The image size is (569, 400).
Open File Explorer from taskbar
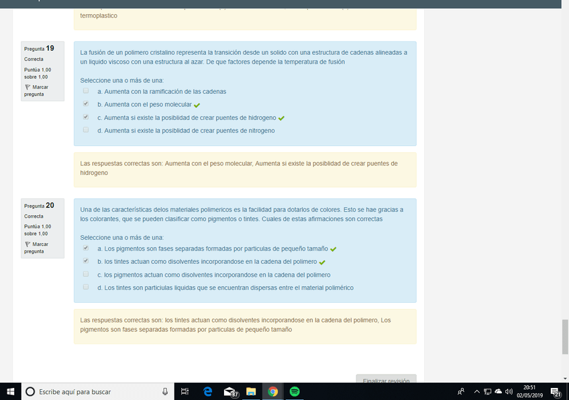[x=251, y=392]
